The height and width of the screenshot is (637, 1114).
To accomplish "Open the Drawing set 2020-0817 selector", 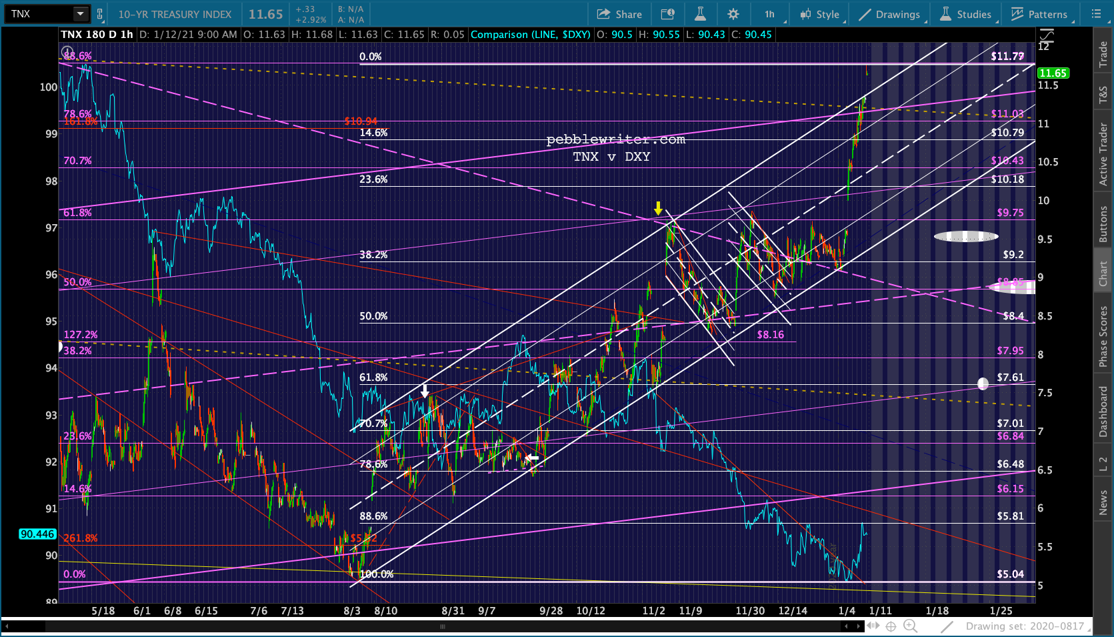I will tap(1025, 626).
